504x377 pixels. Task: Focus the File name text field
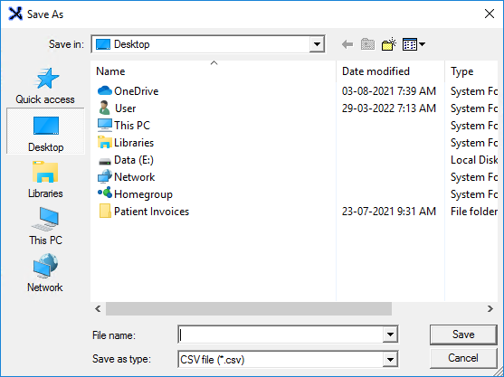281,335
